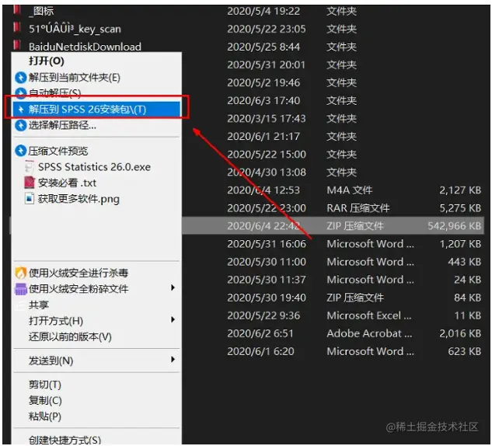Click the 11 KB size cell
This screenshot has width=492, height=446.
pyautogui.click(x=468, y=315)
